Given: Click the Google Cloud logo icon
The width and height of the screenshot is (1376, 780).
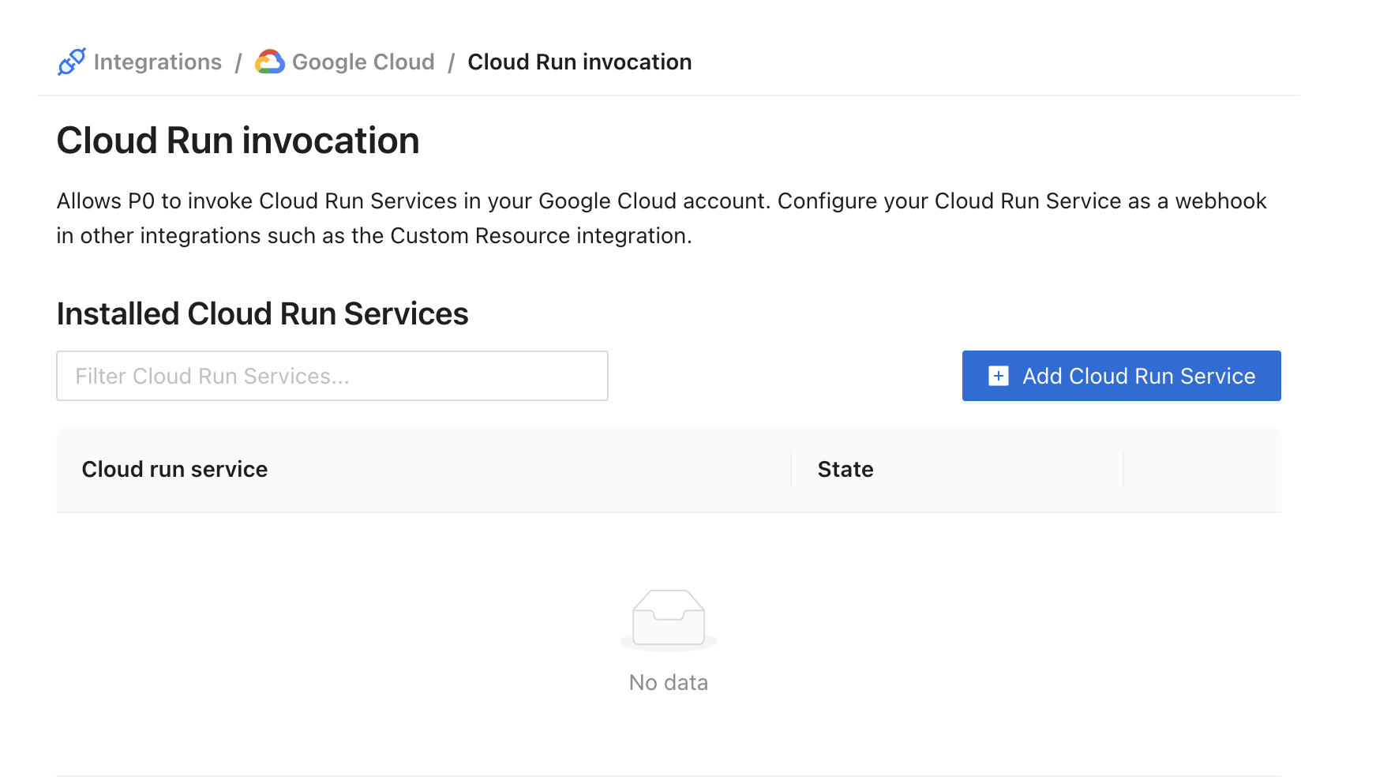Looking at the screenshot, I should [269, 62].
